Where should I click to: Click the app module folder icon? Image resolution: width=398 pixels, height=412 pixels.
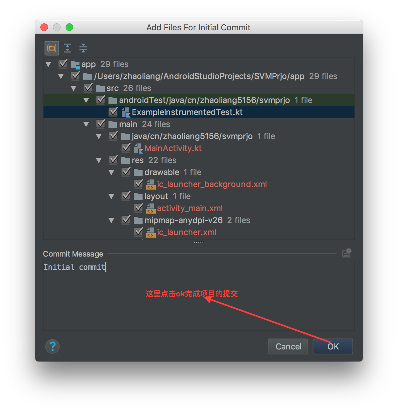pyautogui.click(x=75, y=64)
